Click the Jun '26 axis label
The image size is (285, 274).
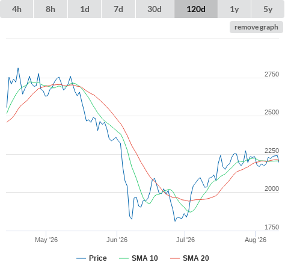tap(117, 240)
